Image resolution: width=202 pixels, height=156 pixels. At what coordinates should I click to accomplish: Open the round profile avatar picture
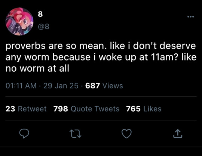tap(19, 22)
